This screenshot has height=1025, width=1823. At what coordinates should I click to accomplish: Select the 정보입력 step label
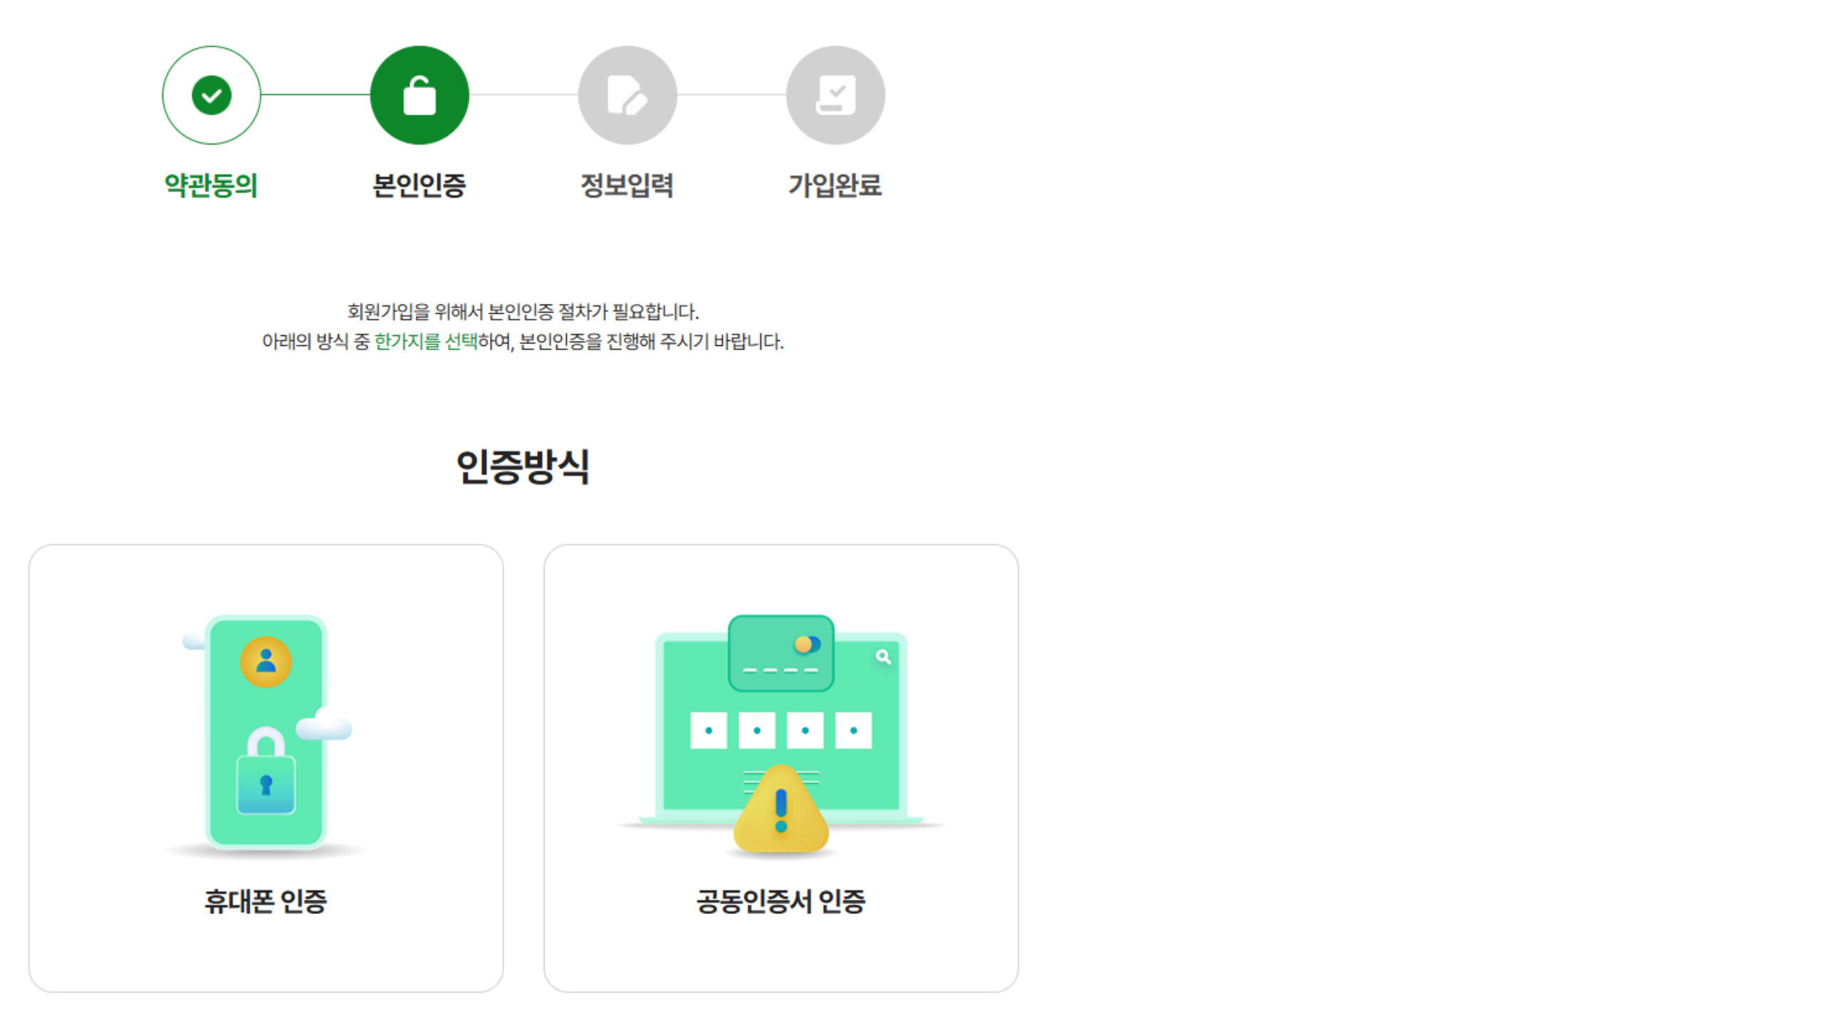click(627, 186)
